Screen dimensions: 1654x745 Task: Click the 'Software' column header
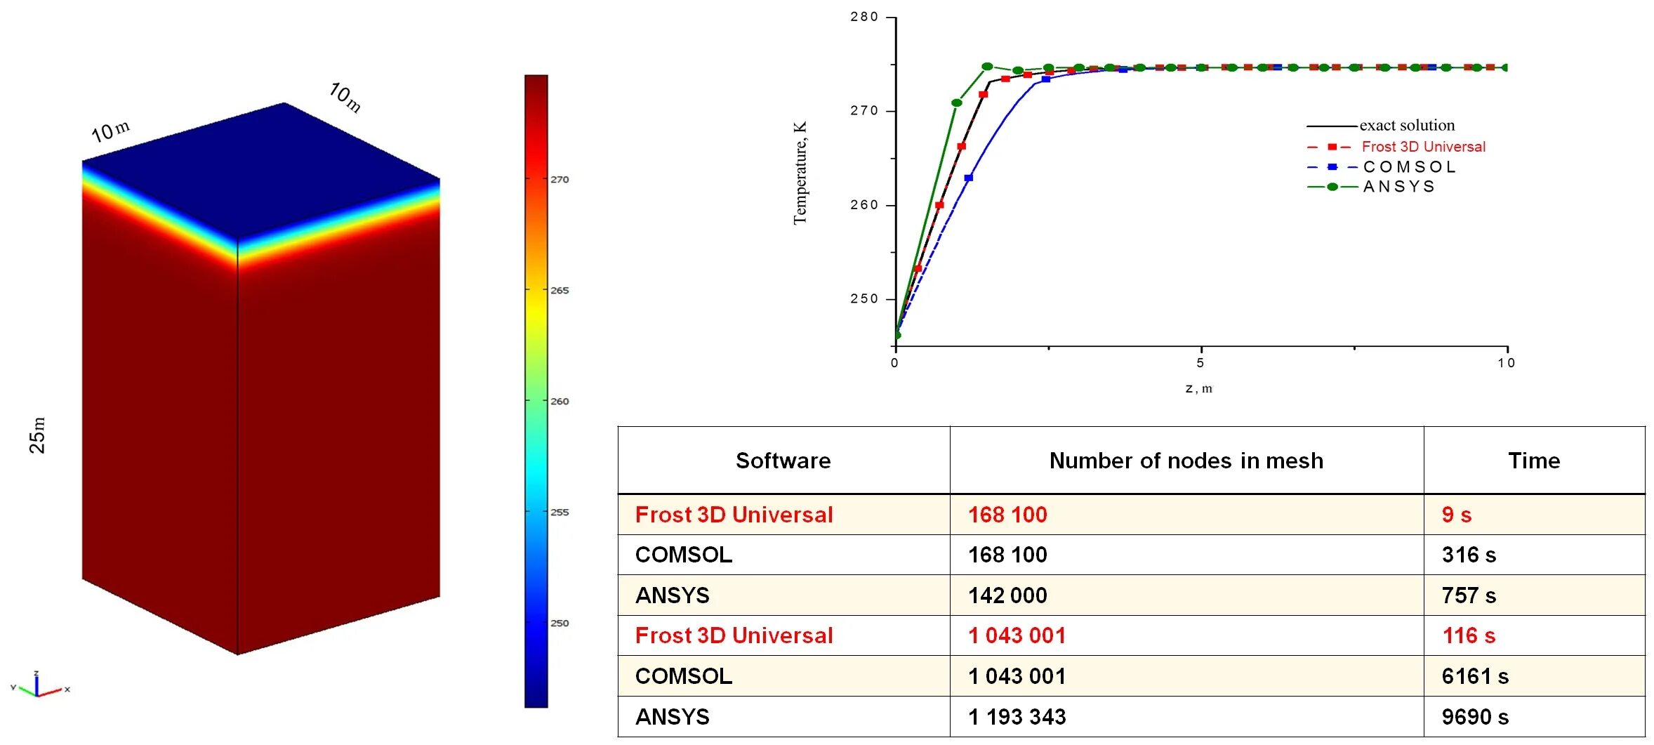tap(783, 461)
